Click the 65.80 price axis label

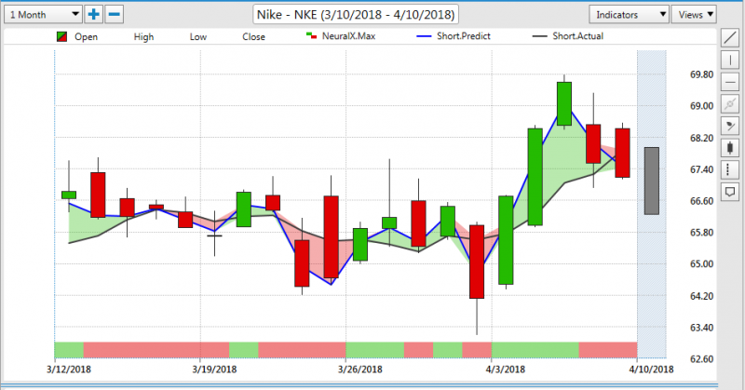click(702, 233)
